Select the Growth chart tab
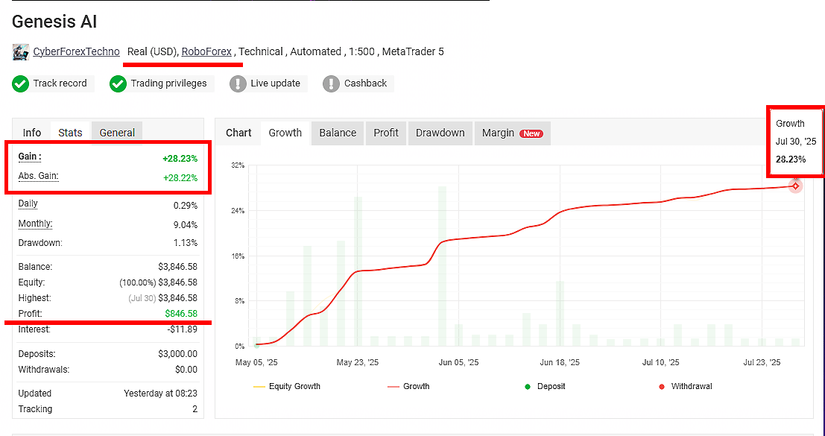825x436 pixels. click(285, 133)
